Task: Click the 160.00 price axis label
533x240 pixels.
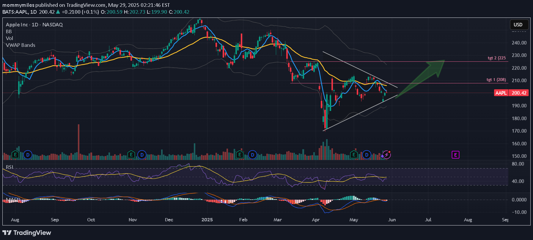Action: [519, 144]
